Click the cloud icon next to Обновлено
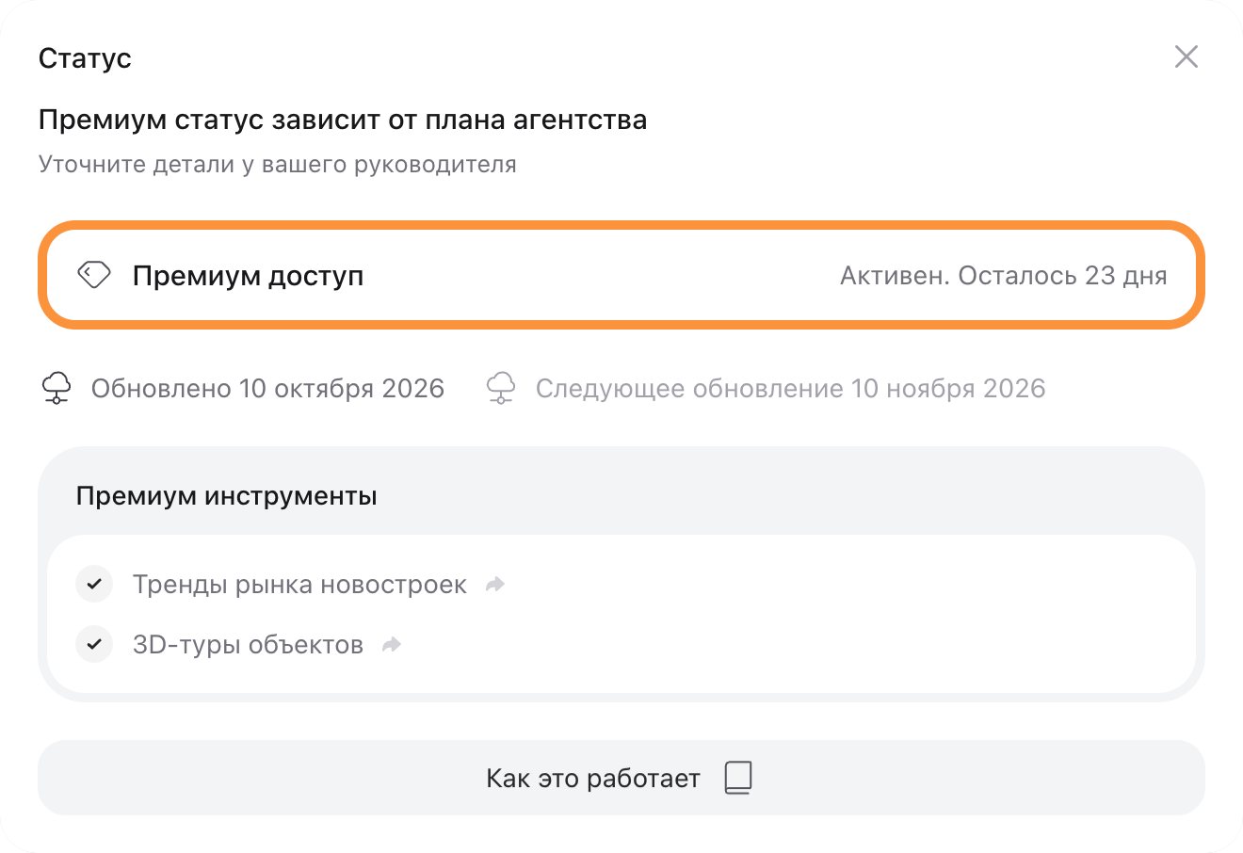 tap(56, 388)
